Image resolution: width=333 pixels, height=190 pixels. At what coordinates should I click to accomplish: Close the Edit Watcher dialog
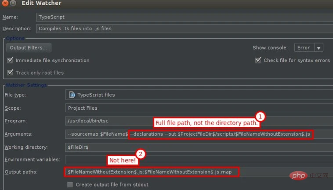click(x=5, y=3)
